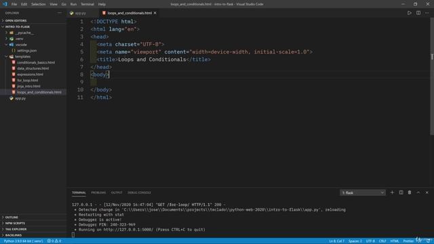434x244 pixels.
Task: Expand the TAG EXPLORER section
Action: coord(16,229)
